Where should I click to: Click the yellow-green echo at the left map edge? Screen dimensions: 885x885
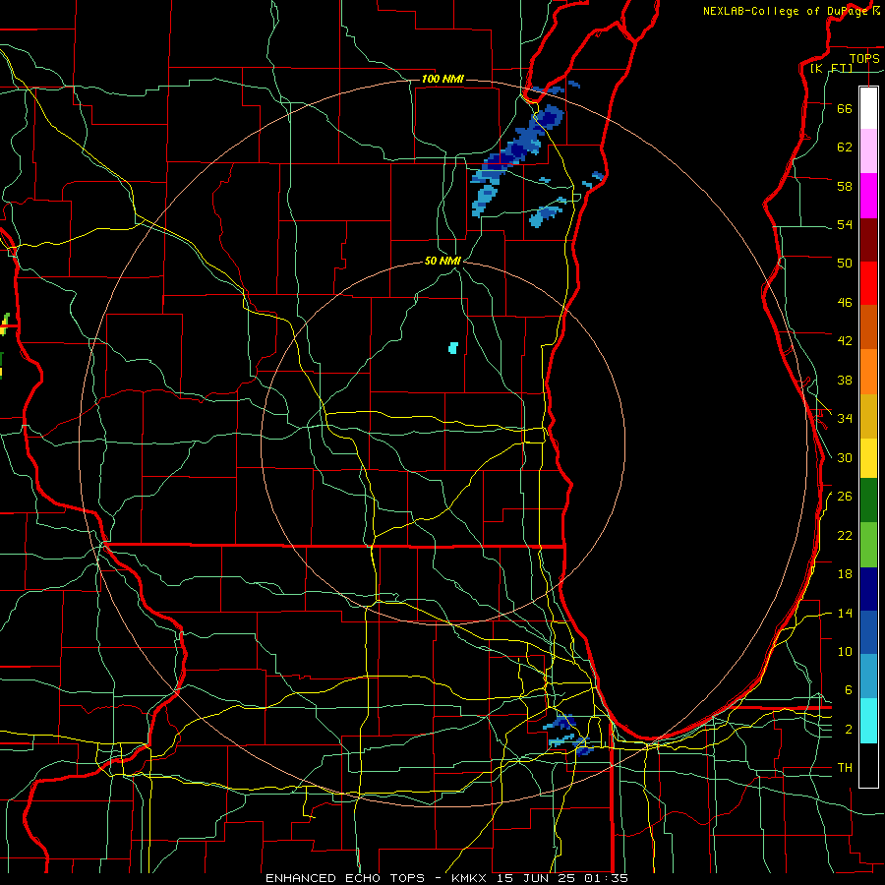point(5,325)
